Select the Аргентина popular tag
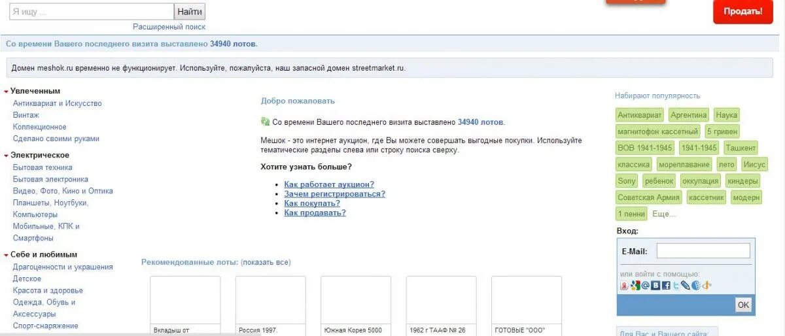 (689, 115)
